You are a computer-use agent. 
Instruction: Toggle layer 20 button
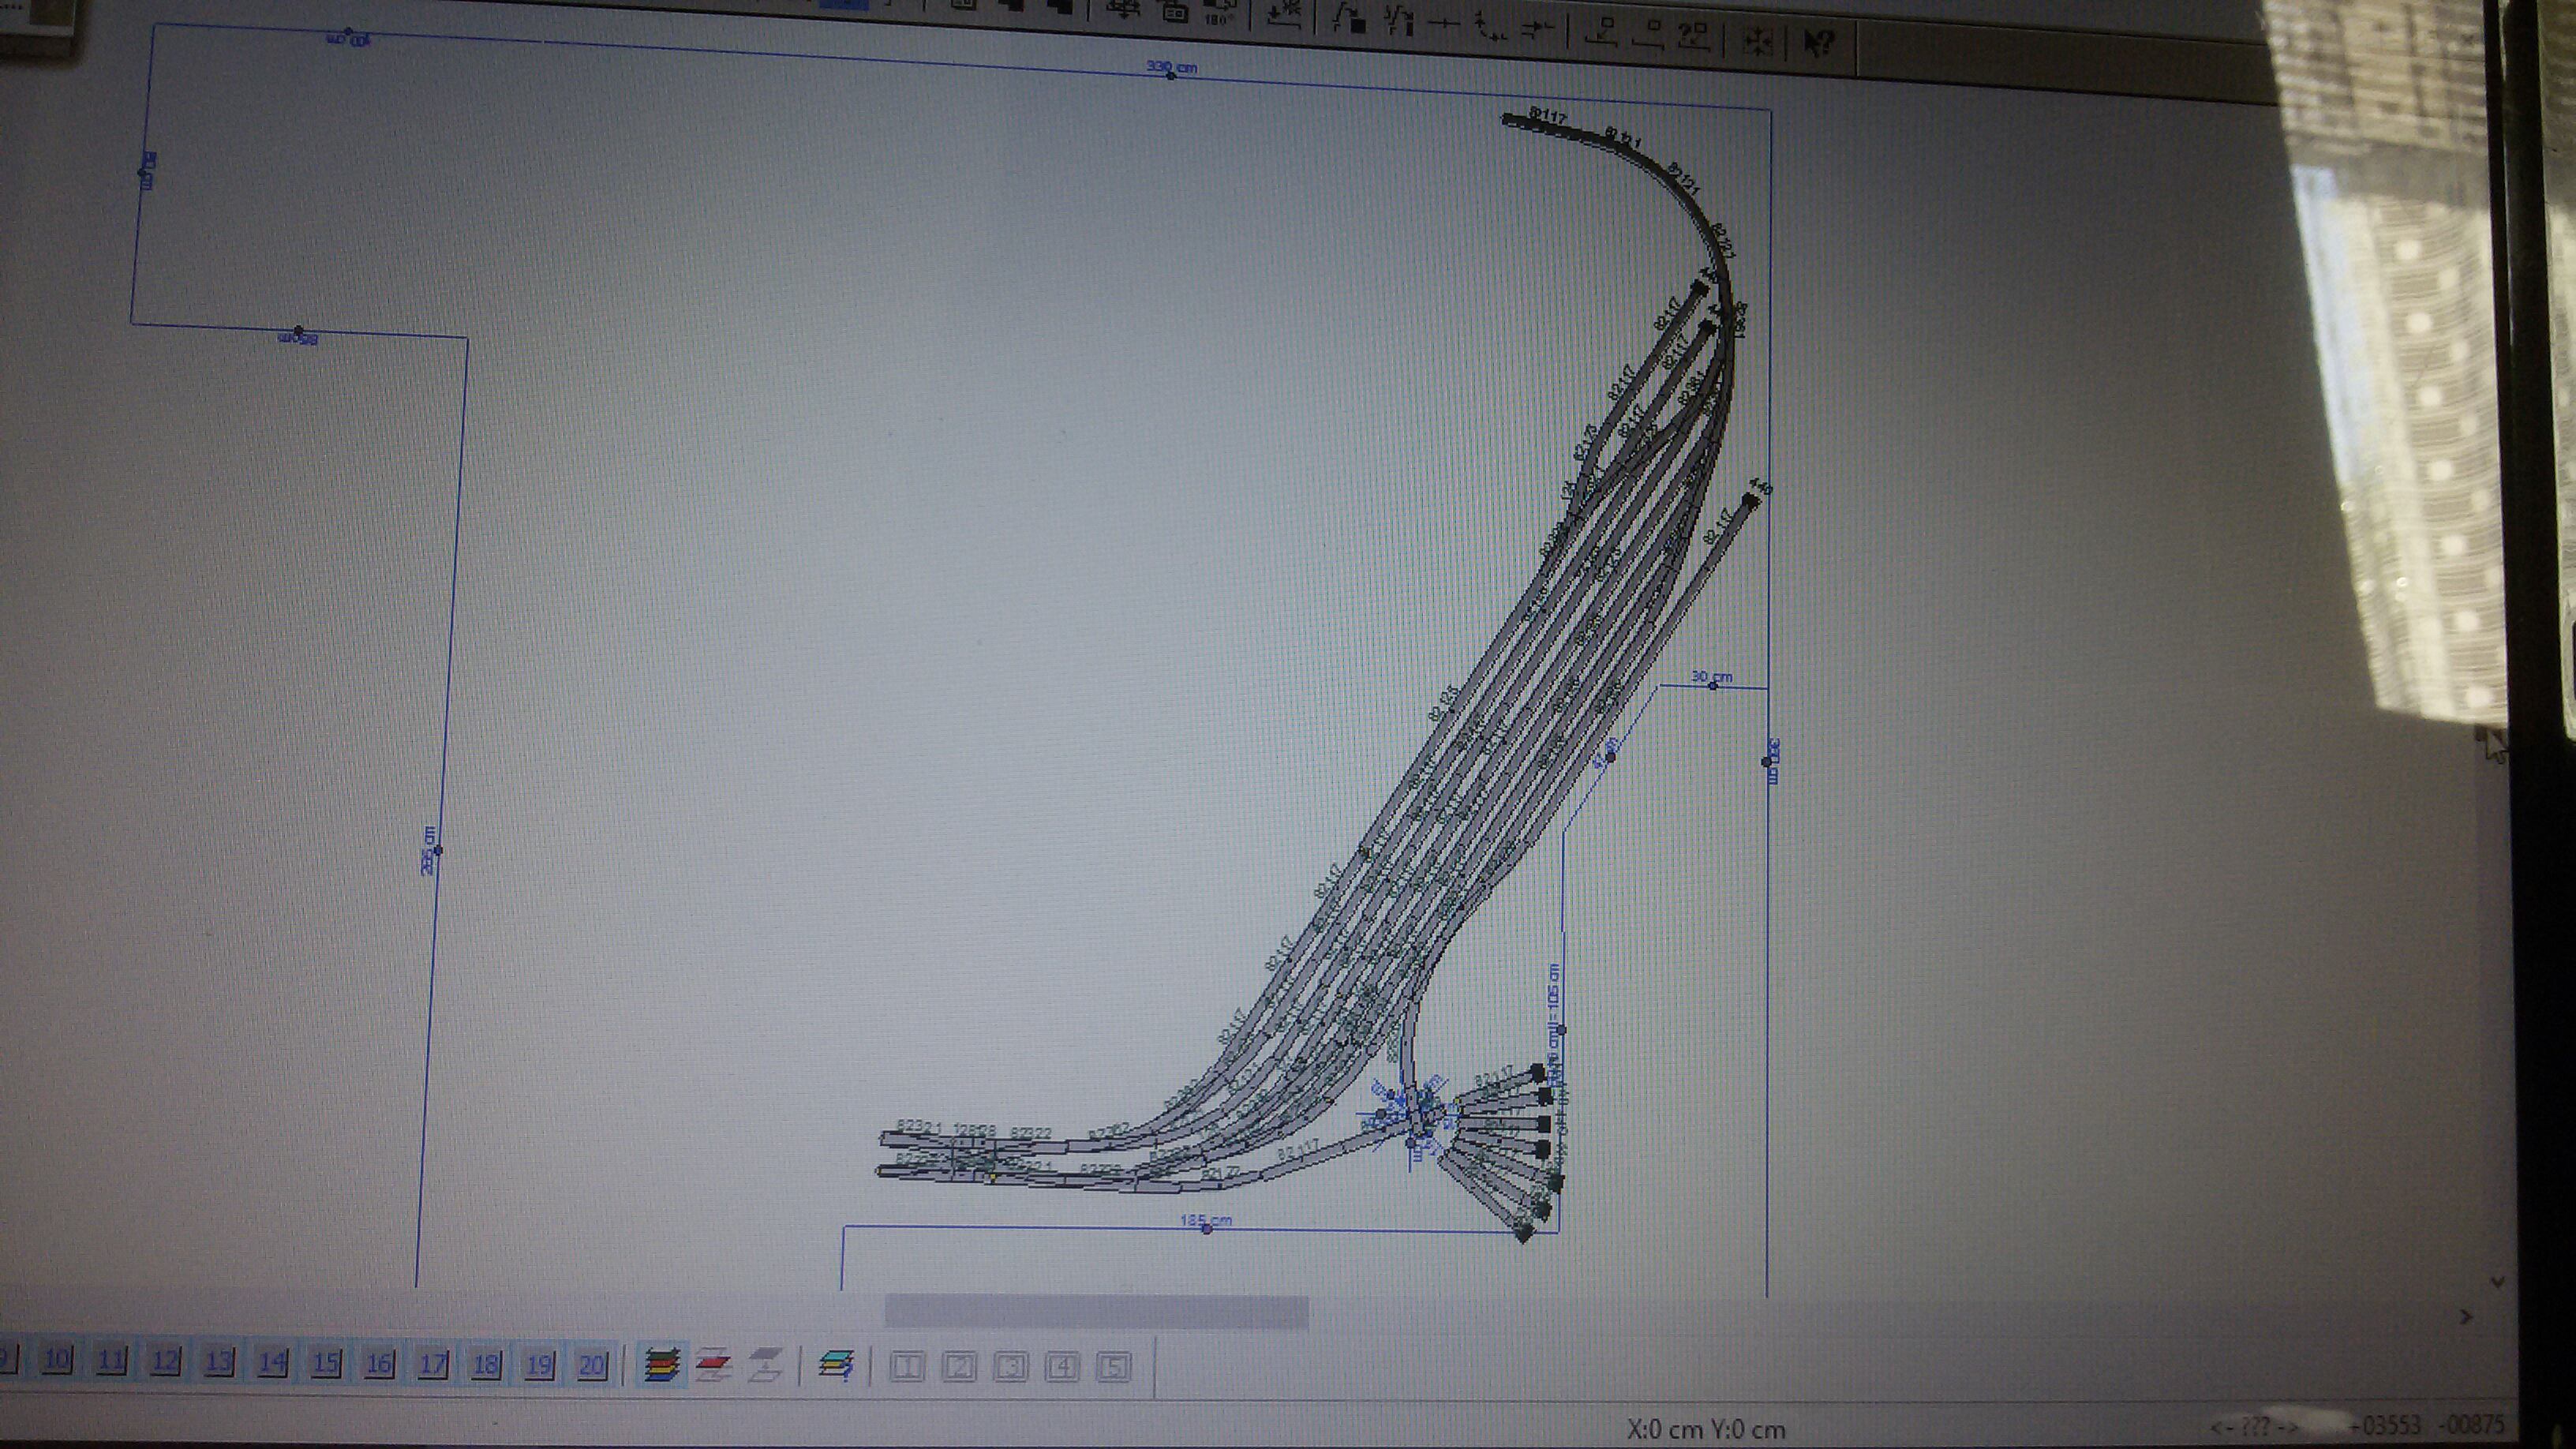tap(592, 1365)
